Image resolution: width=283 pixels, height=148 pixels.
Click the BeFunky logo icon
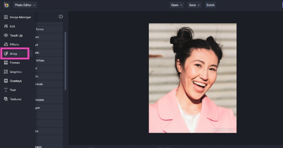coord(6,5)
